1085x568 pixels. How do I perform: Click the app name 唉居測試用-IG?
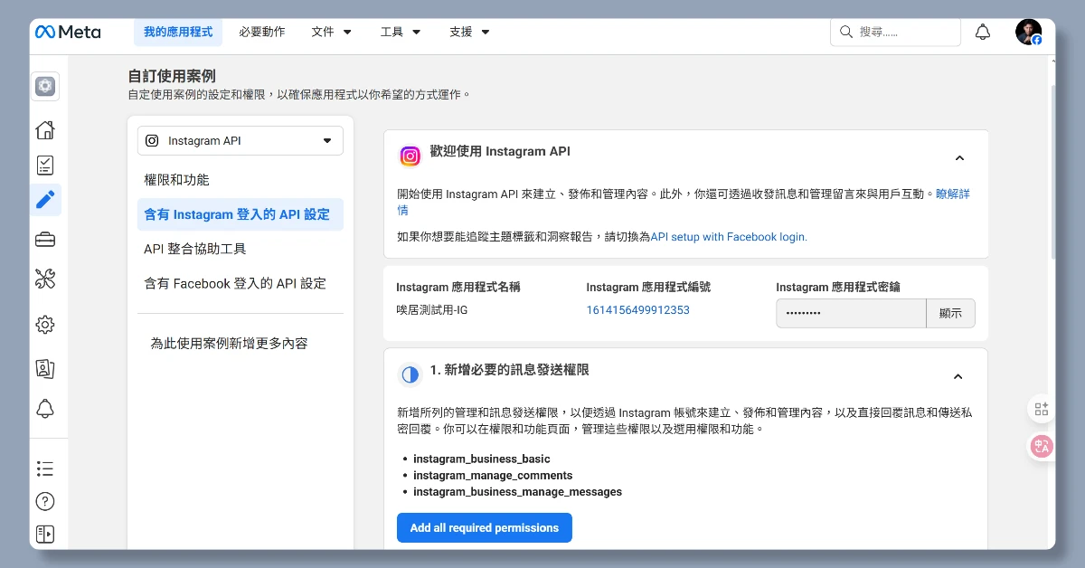432,310
